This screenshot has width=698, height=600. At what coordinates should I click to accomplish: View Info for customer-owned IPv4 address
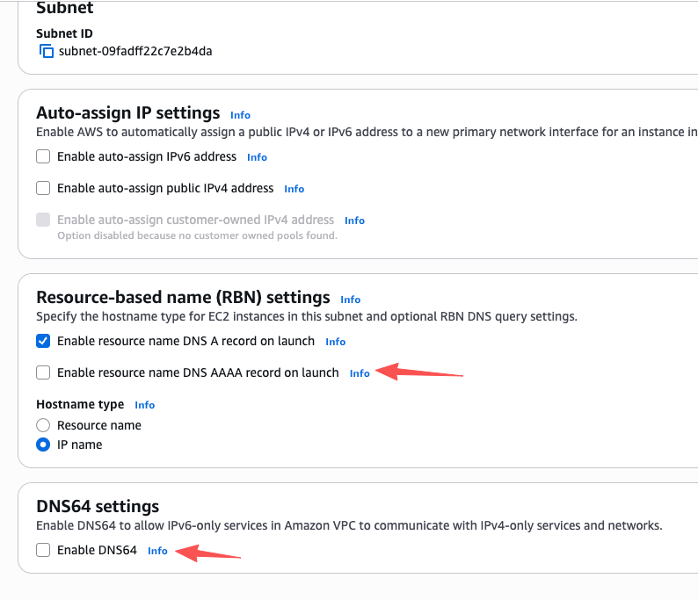pos(354,220)
